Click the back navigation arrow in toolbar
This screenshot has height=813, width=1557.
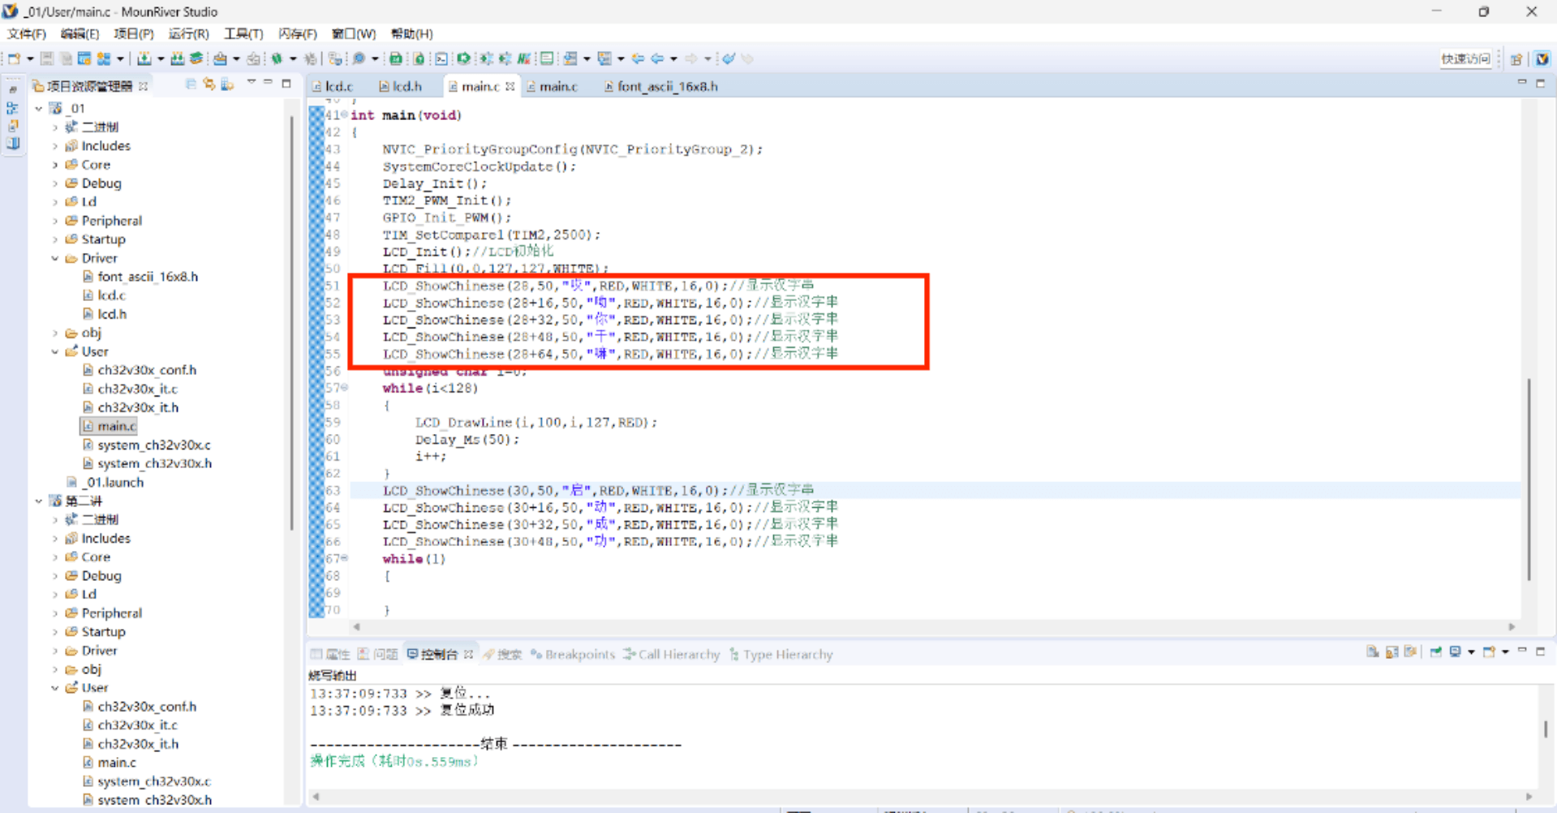(657, 58)
